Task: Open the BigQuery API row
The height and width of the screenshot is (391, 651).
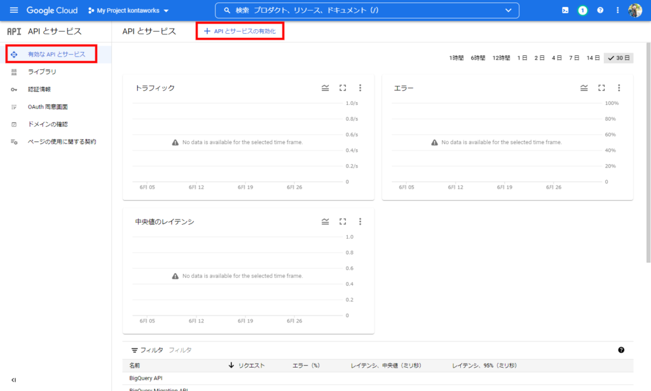Action: click(x=146, y=378)
